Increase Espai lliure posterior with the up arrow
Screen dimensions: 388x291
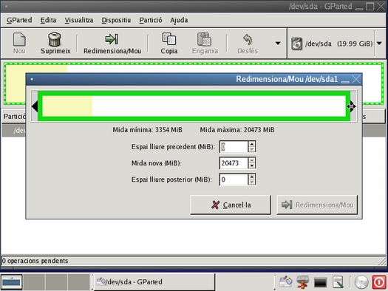click(x=252, y=177)
